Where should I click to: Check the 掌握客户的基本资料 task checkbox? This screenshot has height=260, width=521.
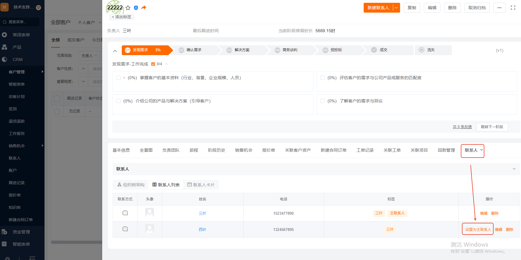[118, 78]
